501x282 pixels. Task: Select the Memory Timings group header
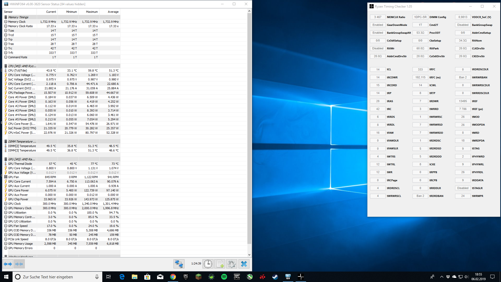[18, 17]
